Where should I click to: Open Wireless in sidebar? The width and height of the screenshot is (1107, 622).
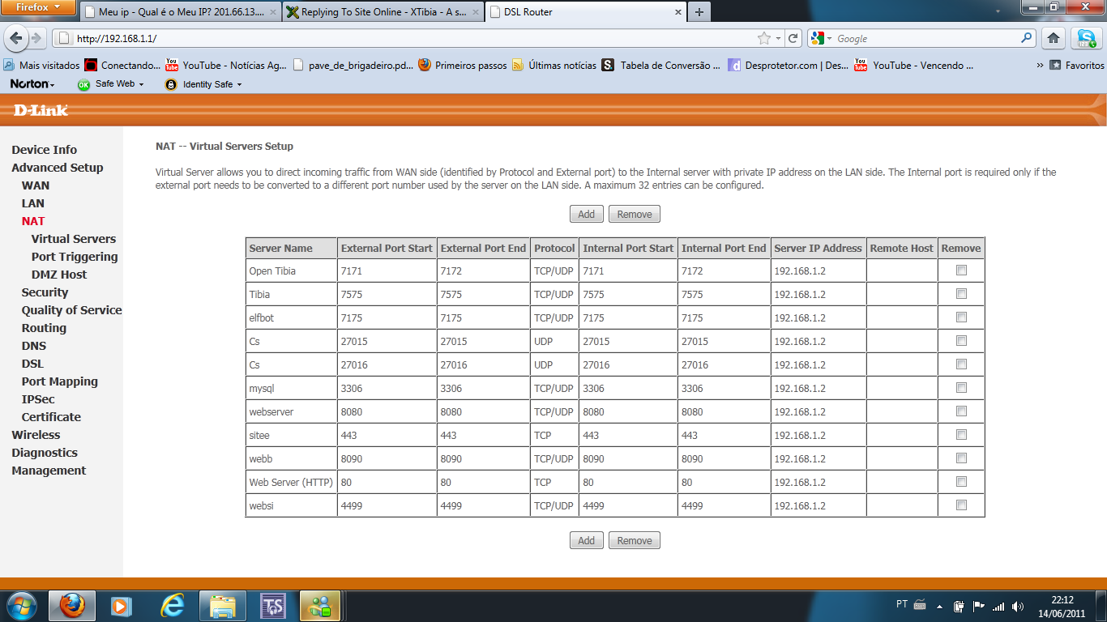point(36,435)
